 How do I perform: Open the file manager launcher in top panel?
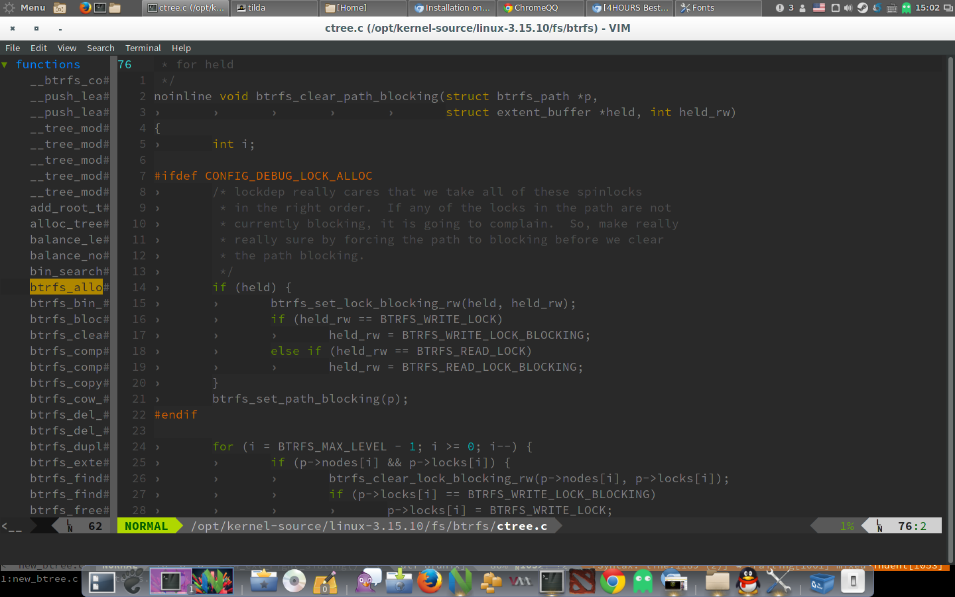(115, 8)
